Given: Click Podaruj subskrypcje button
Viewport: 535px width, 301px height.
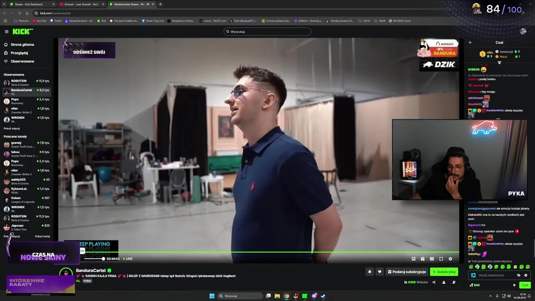Looking at the screenshot, I should coord(407,272).
